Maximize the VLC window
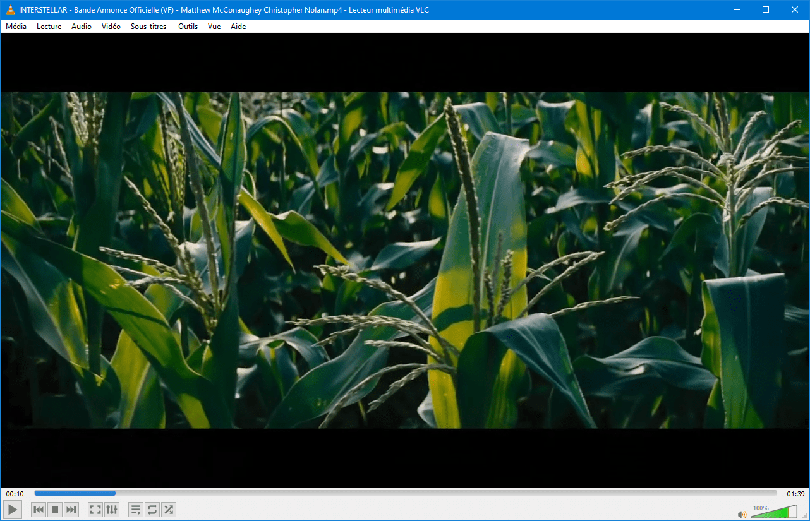The width and height of the screenshot is (810, 521). point(766,9)
